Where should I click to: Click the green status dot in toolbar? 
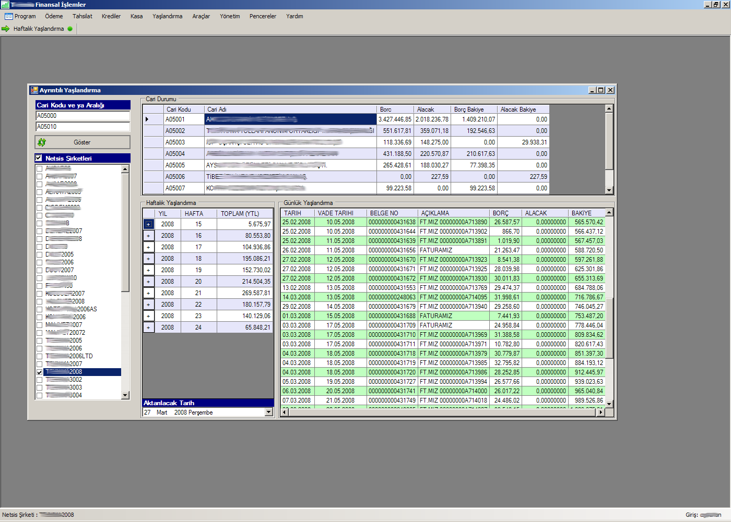[x=70, y=29]
